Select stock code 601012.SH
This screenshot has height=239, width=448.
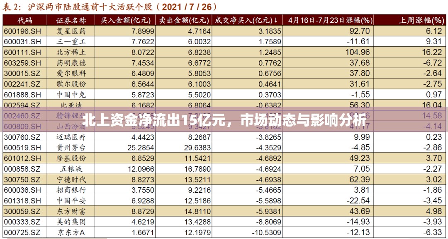[22, 158]
